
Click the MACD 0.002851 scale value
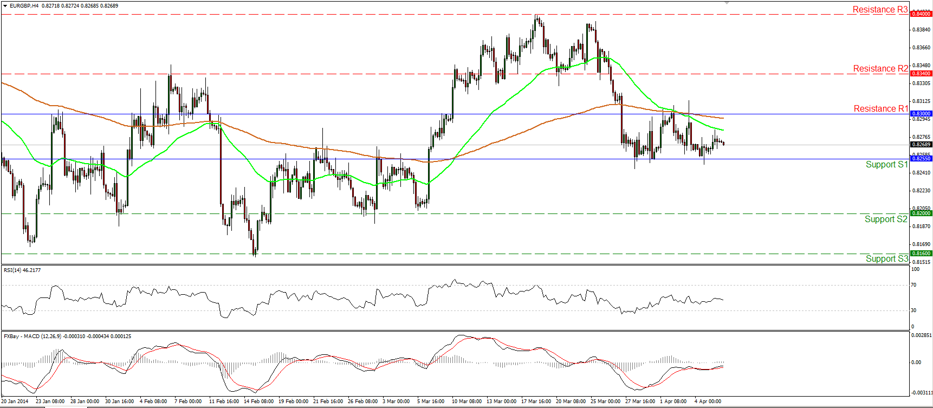pos(921,336)
